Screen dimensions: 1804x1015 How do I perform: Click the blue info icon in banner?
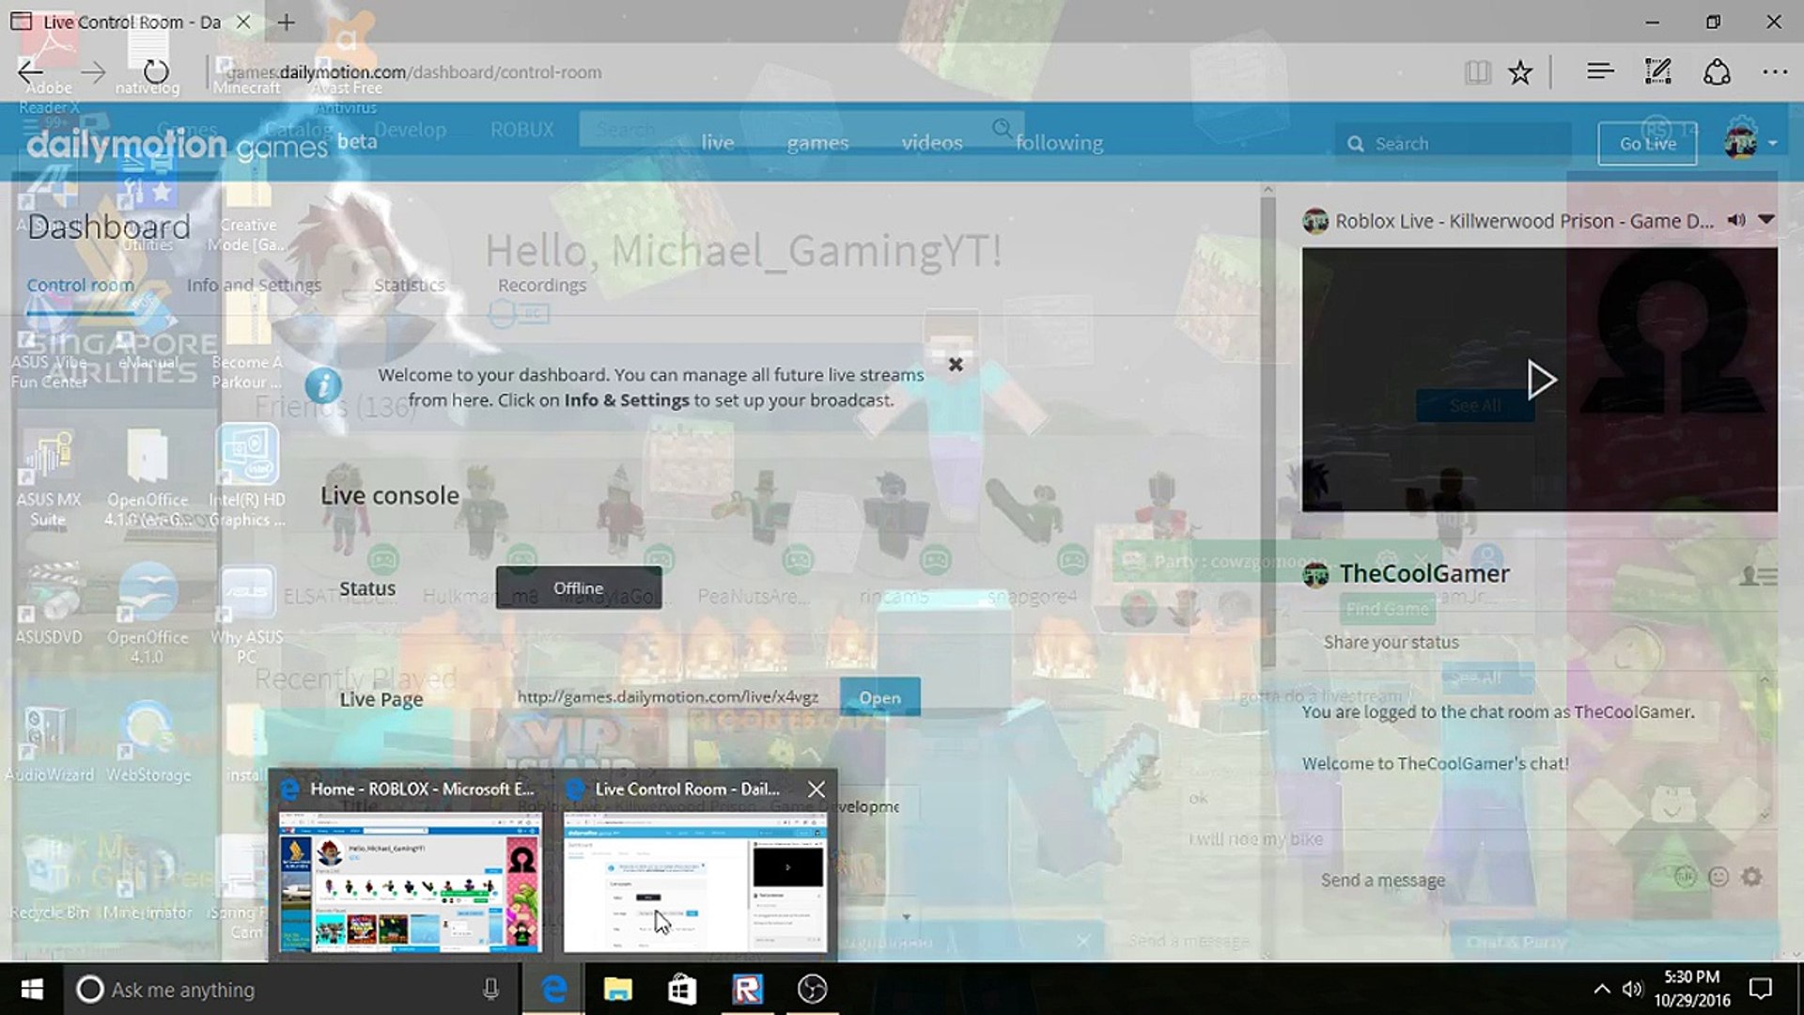[323, 385]
